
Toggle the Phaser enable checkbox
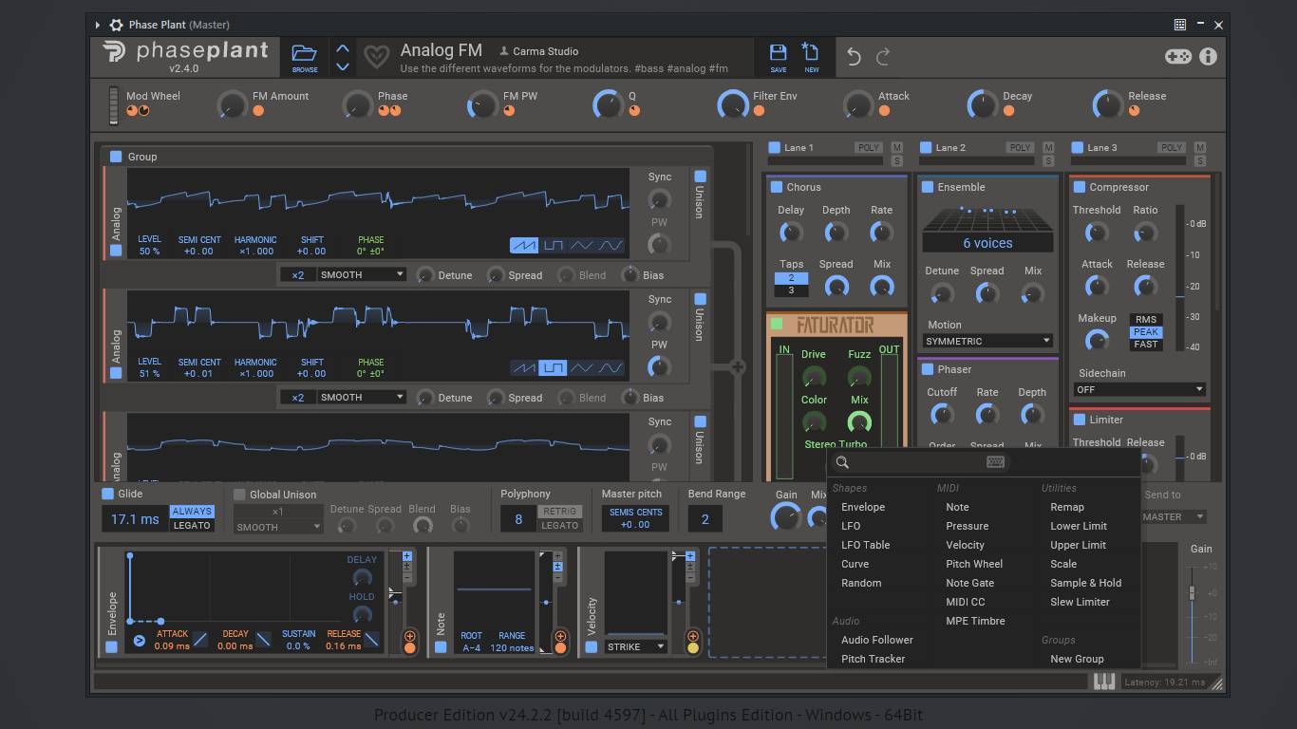[928, 369]
